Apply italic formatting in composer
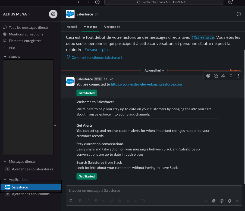This screenshot has height=211, width=245. pos(88,201)
